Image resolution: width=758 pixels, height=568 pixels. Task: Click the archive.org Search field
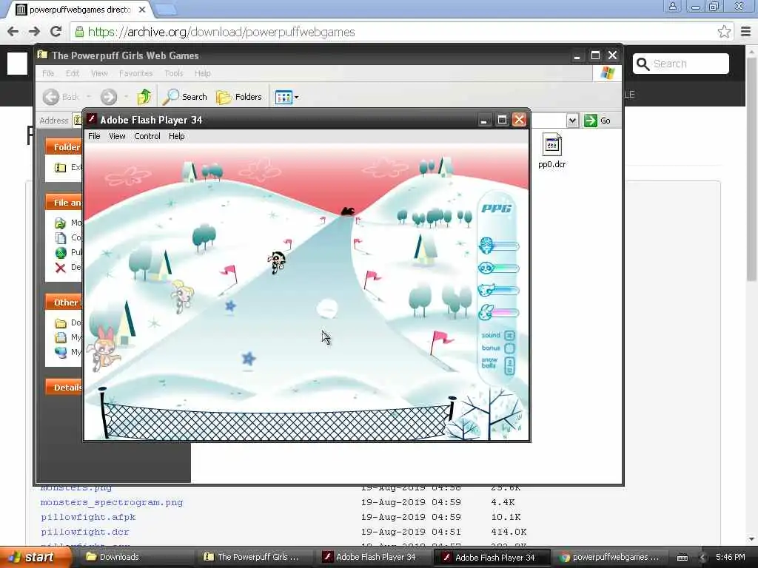[681, 64]
